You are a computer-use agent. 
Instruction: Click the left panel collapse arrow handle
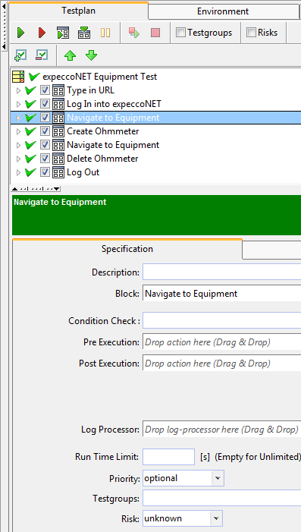[4, 26]
